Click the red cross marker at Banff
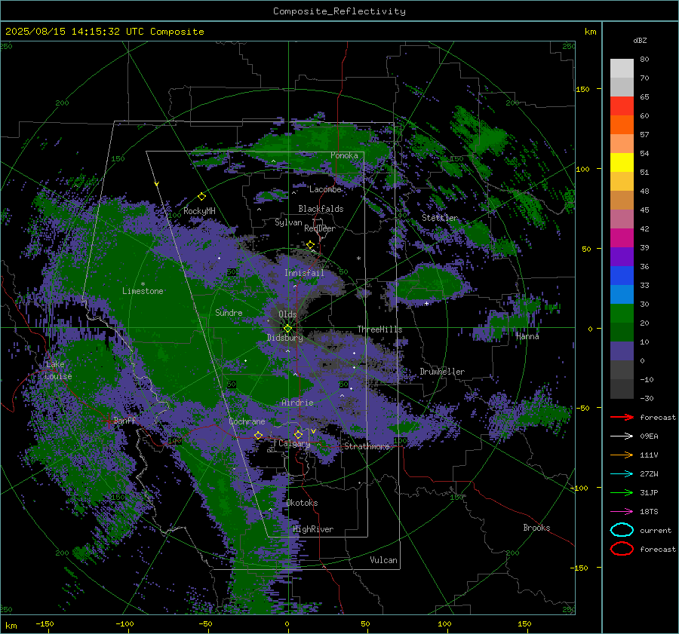679x634 pixels. point(108,421)
